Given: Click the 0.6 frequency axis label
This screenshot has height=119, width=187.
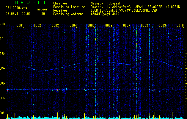Looking at the screenshot, I should point(2,113).
